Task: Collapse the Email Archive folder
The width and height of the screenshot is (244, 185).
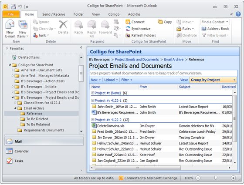Action: point(15,108)
